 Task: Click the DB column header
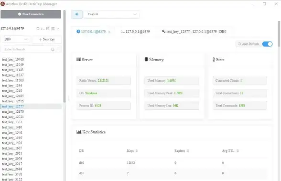pyautogui.click(x=81, y=151)
